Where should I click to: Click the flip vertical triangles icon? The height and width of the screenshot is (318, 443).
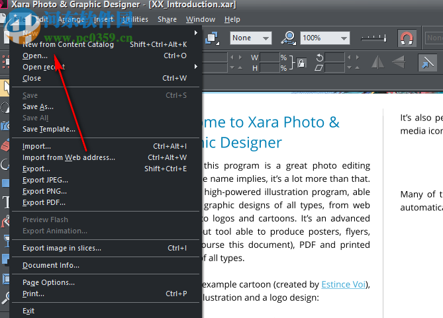pos(399,61)
